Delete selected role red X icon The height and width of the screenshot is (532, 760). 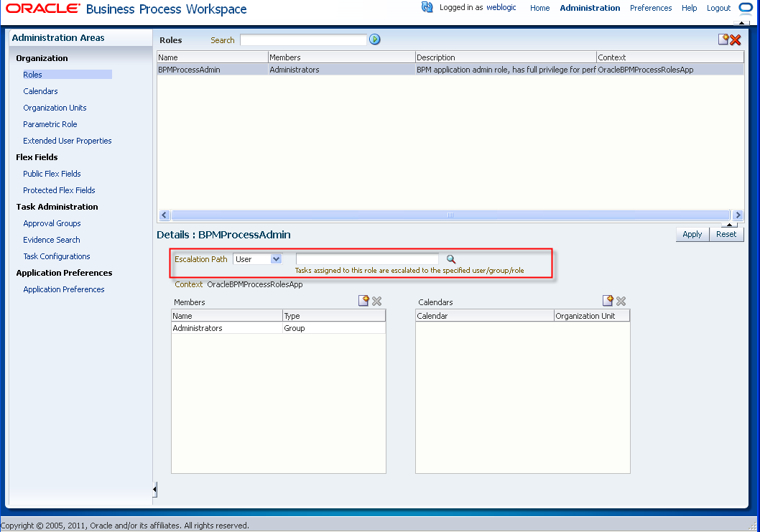(x=736, y=39)
